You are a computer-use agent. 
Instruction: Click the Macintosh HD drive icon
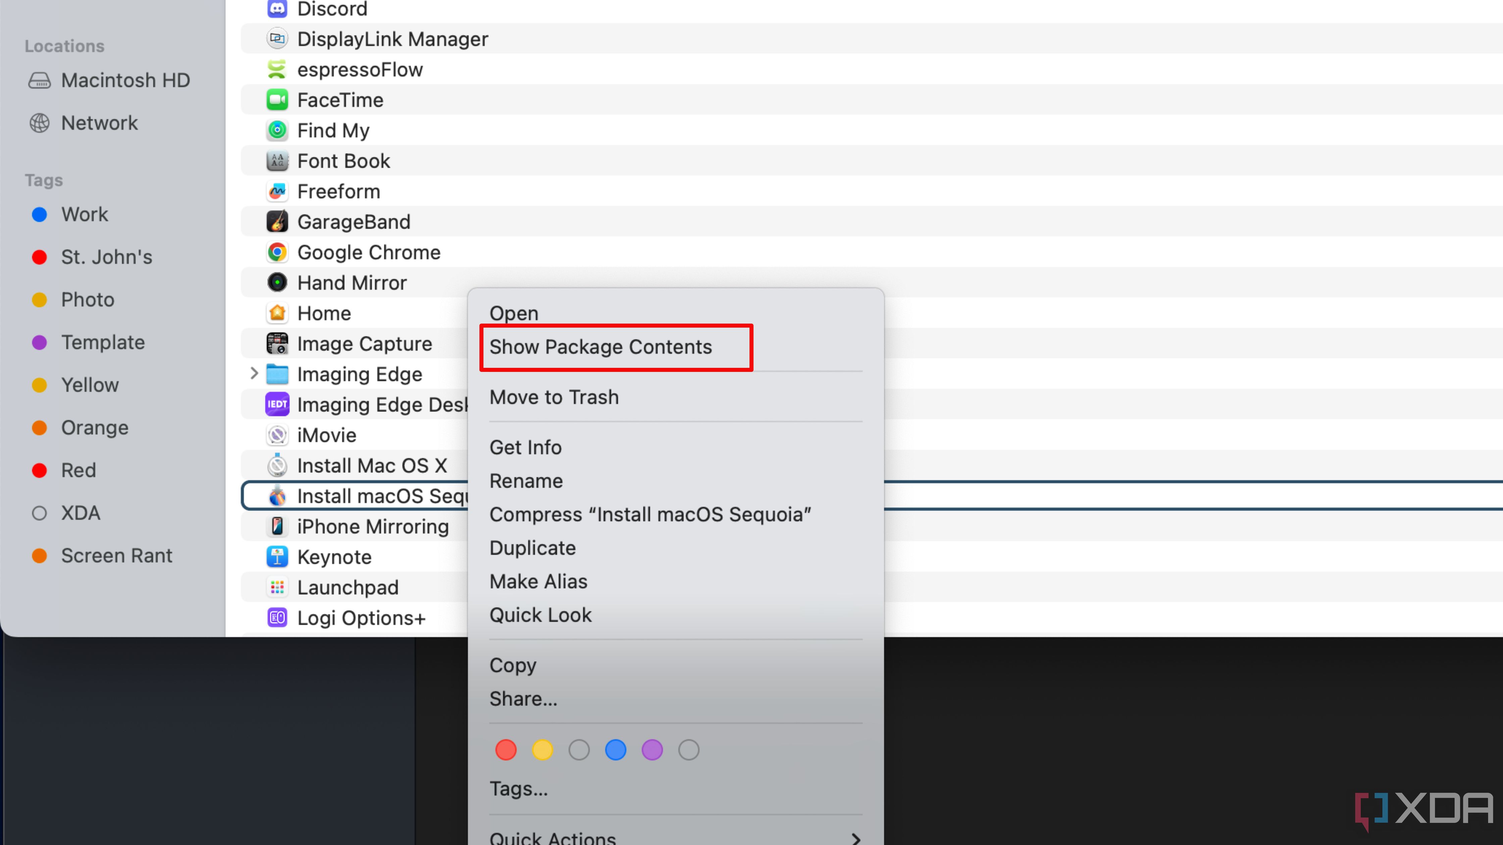tap(40, 80)
